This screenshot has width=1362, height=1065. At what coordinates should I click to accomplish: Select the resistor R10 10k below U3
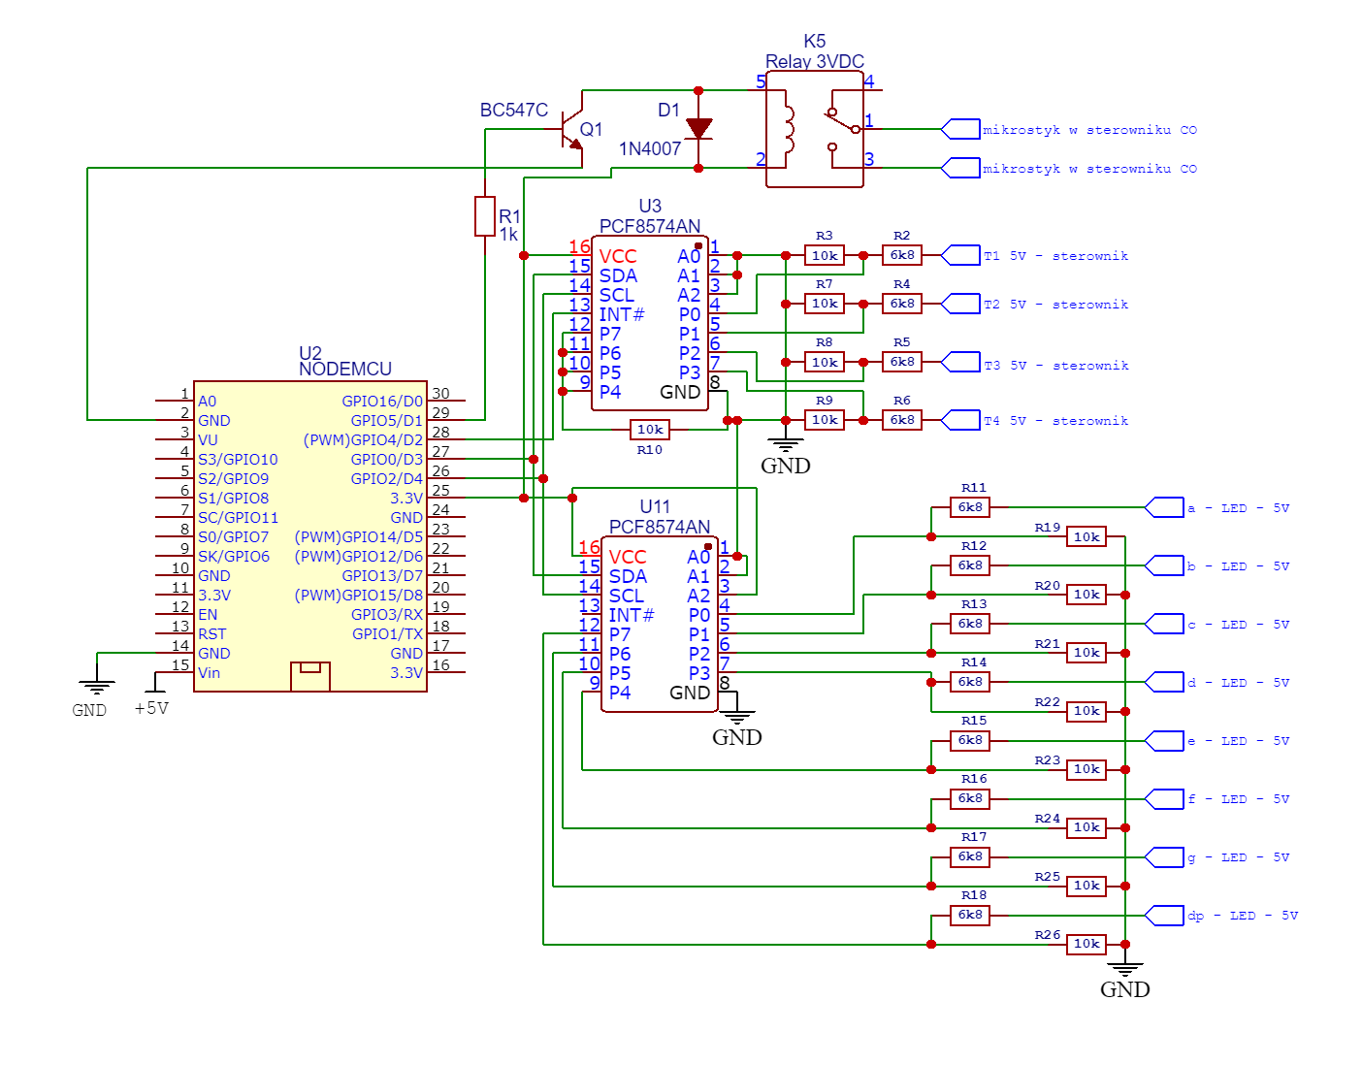[650, 430]
